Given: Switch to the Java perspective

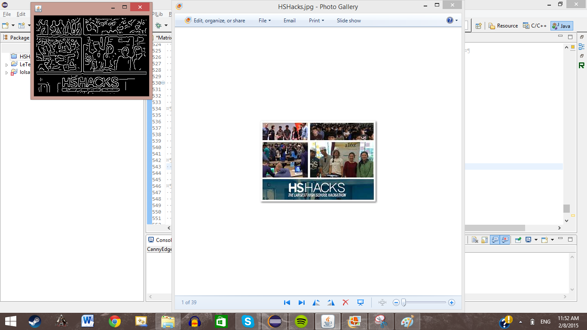Looking at the screenshot, I should pyautogui.click(x=561, y=26).
